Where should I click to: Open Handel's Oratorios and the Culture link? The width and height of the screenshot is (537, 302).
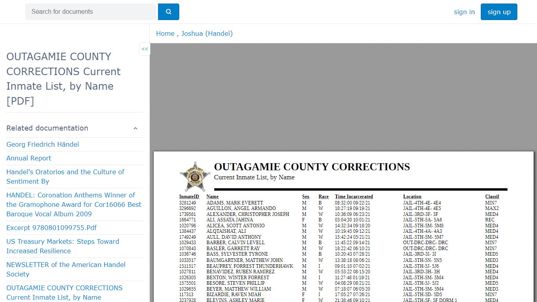click(65, 177)
